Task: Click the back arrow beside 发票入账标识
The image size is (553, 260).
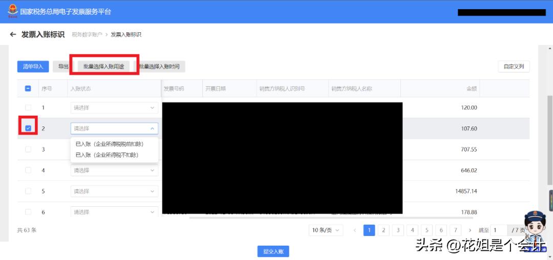Action: (13, 34)
